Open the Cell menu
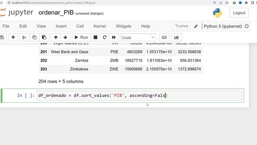257x145 pixels. (80, 26)
